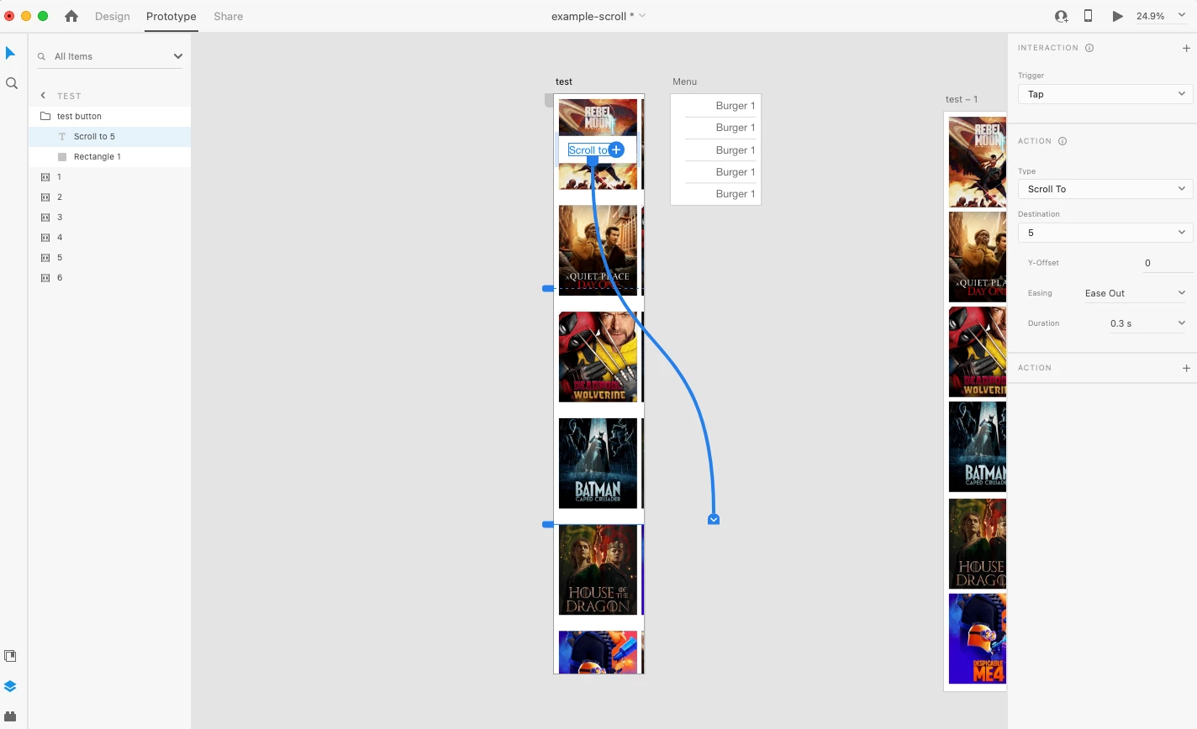Open the 24.9% zoom level dropdown

click(x=1162, y=16)
